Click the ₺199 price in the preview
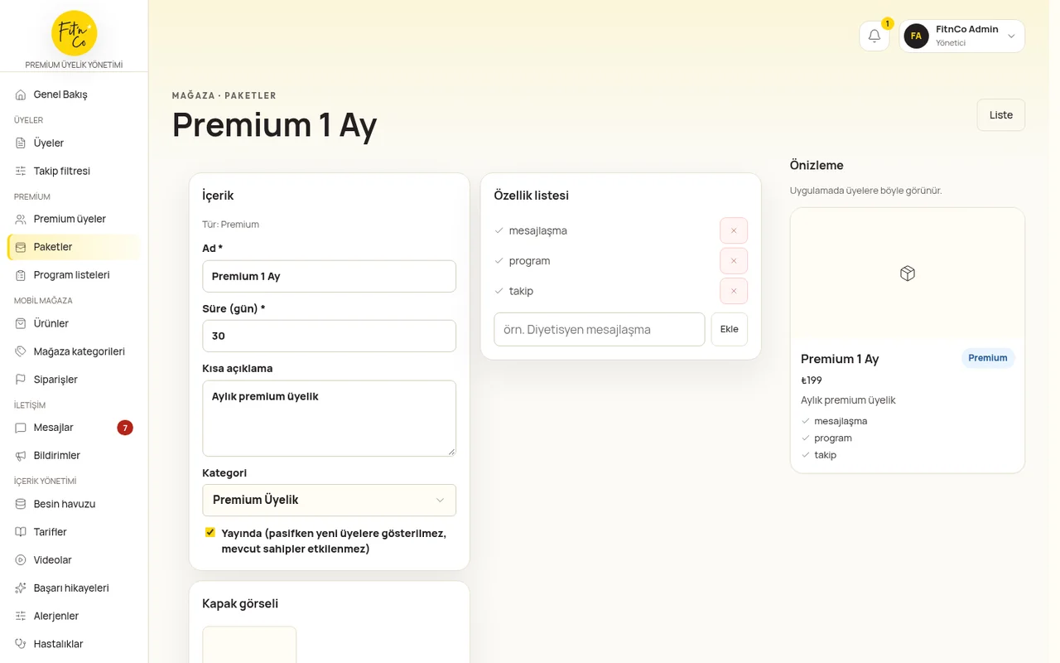Image resolution: width=1060 pixels, height=663 pixels. (812, 380)
